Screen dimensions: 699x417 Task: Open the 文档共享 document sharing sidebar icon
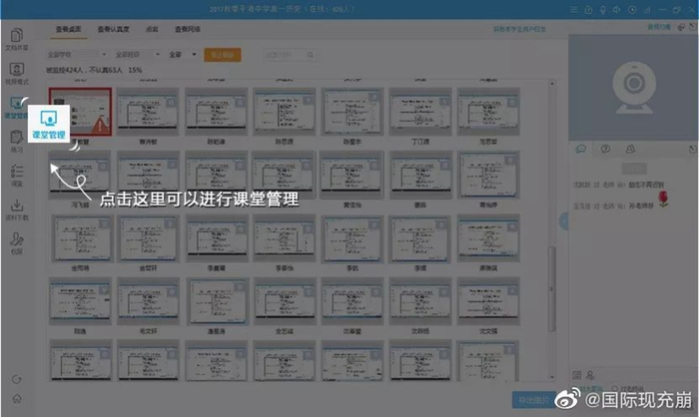[x=17, y=39]
